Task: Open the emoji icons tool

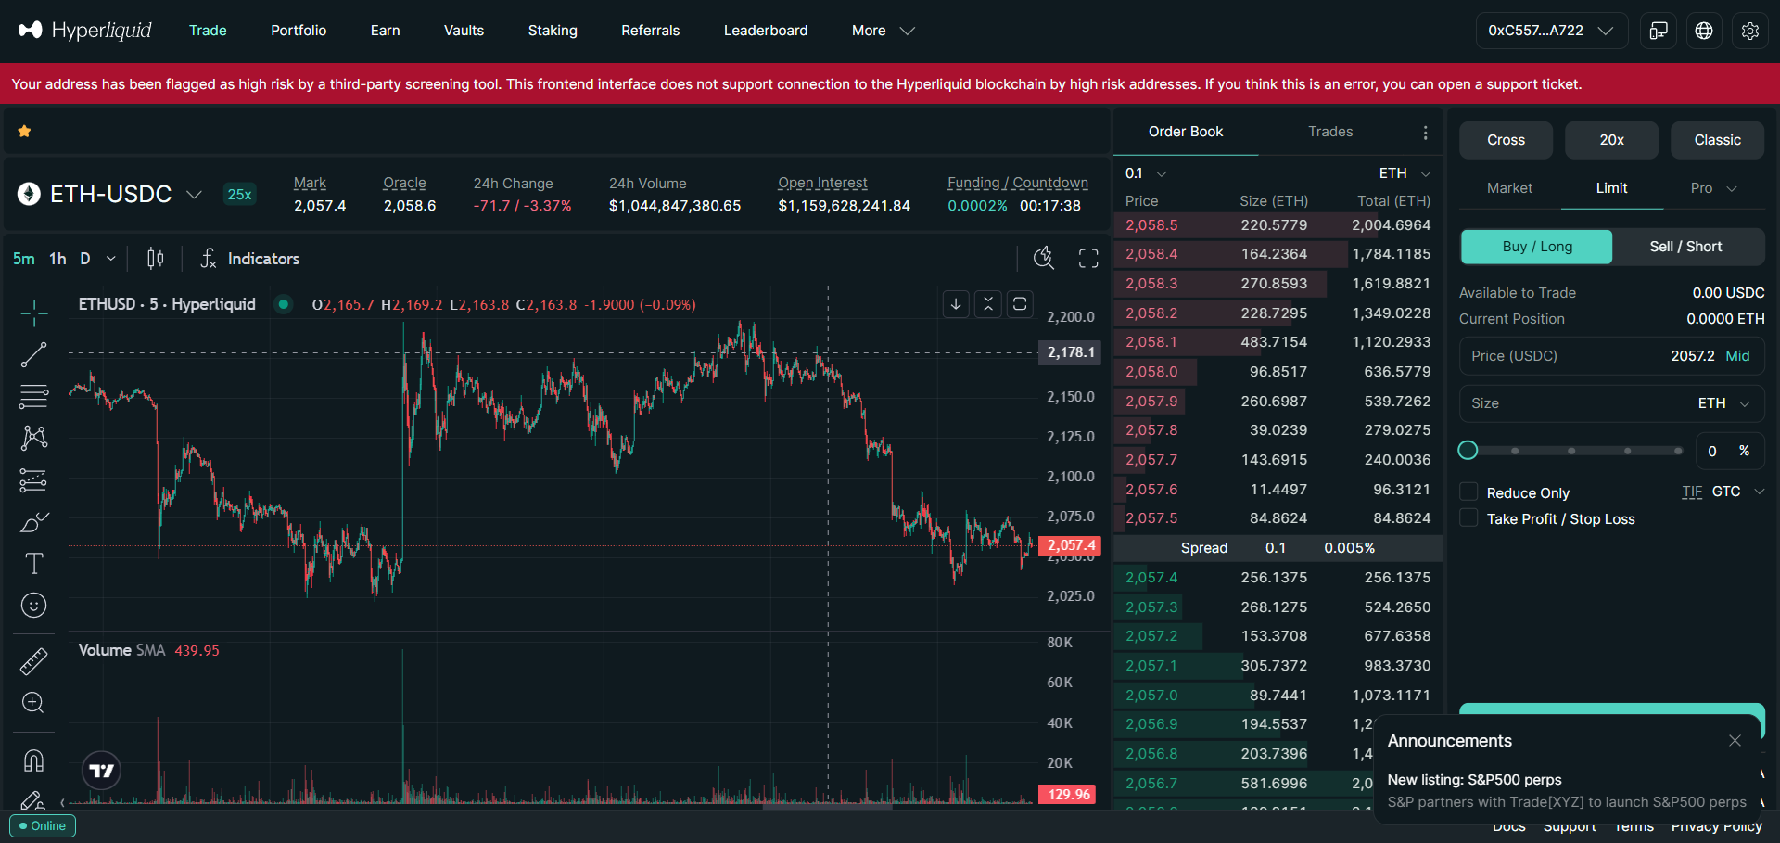Action: (x=34, y=606)
